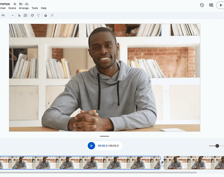This screenshot has height=177, width=224.
Task: Open the Help menu
Action: click(43, 8)
